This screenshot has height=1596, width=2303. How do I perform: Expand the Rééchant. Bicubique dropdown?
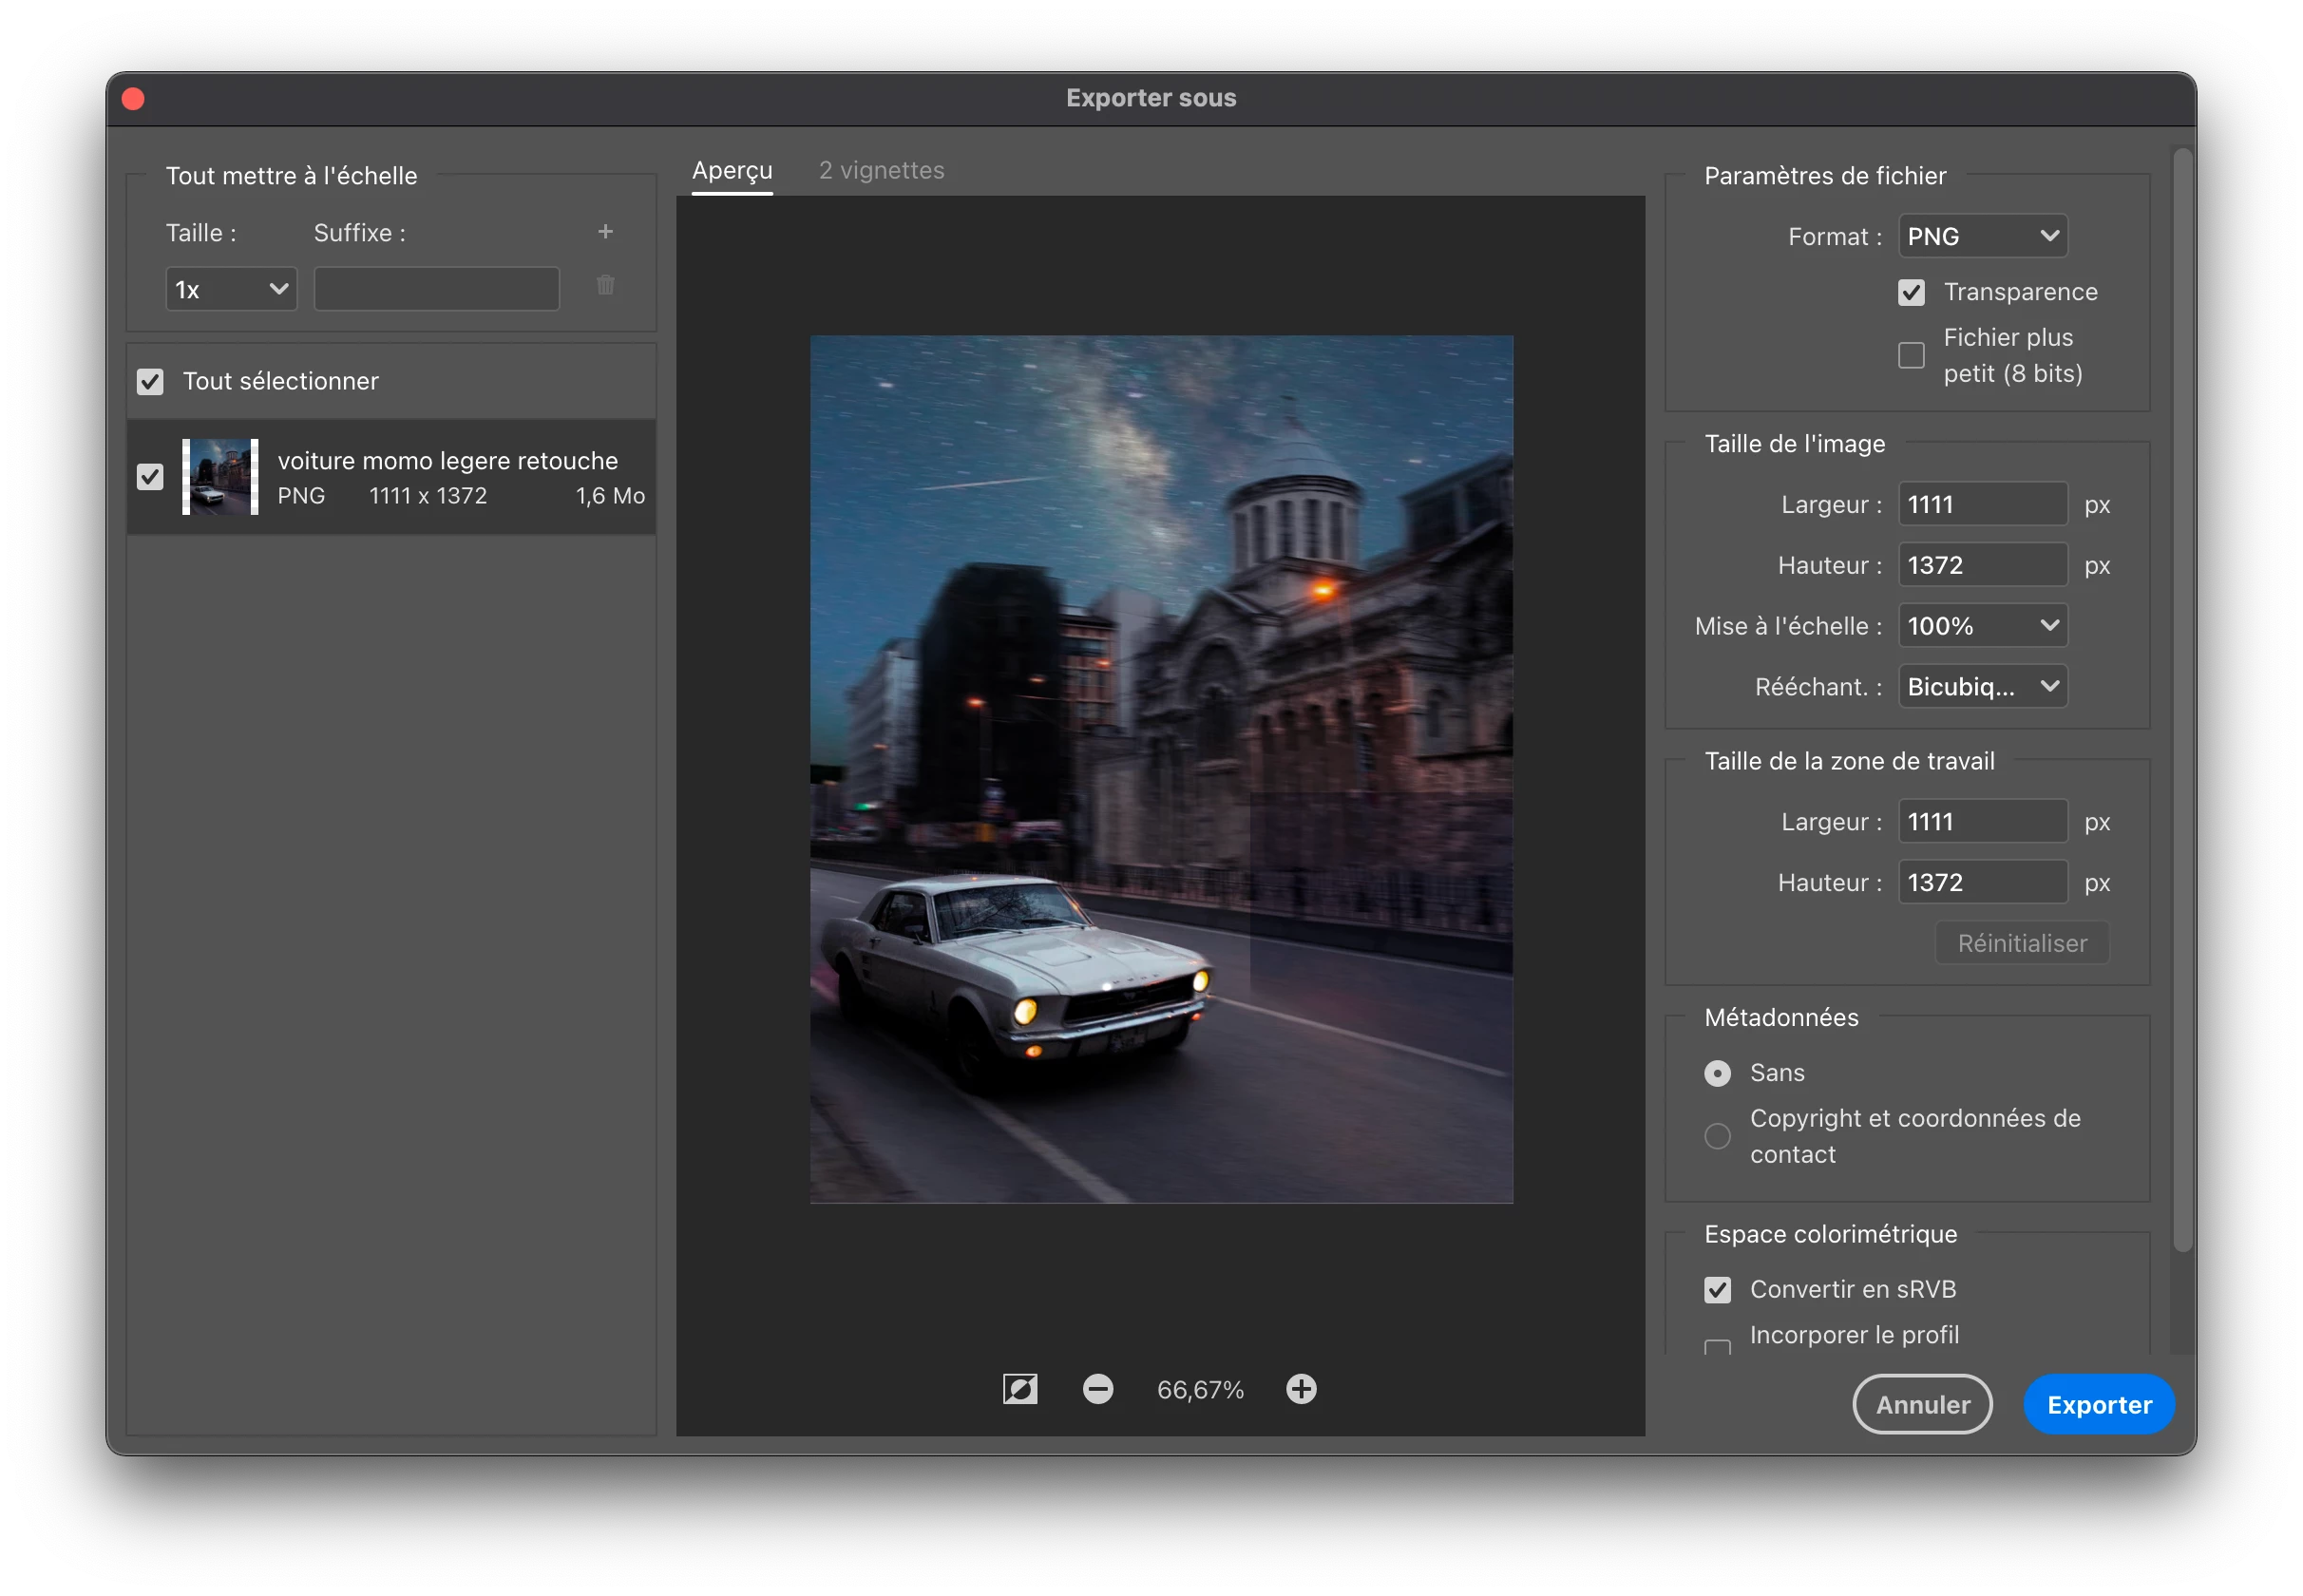click(1982, 687)
